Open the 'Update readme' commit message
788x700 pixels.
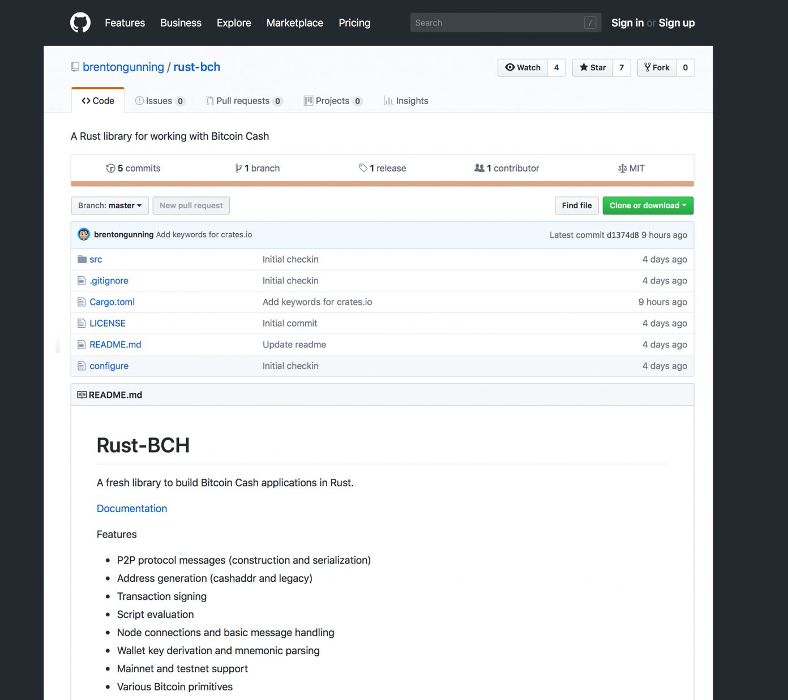pos(294,345)
